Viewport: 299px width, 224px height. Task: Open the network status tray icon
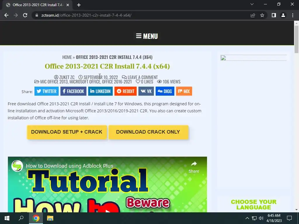click(254, 218)
